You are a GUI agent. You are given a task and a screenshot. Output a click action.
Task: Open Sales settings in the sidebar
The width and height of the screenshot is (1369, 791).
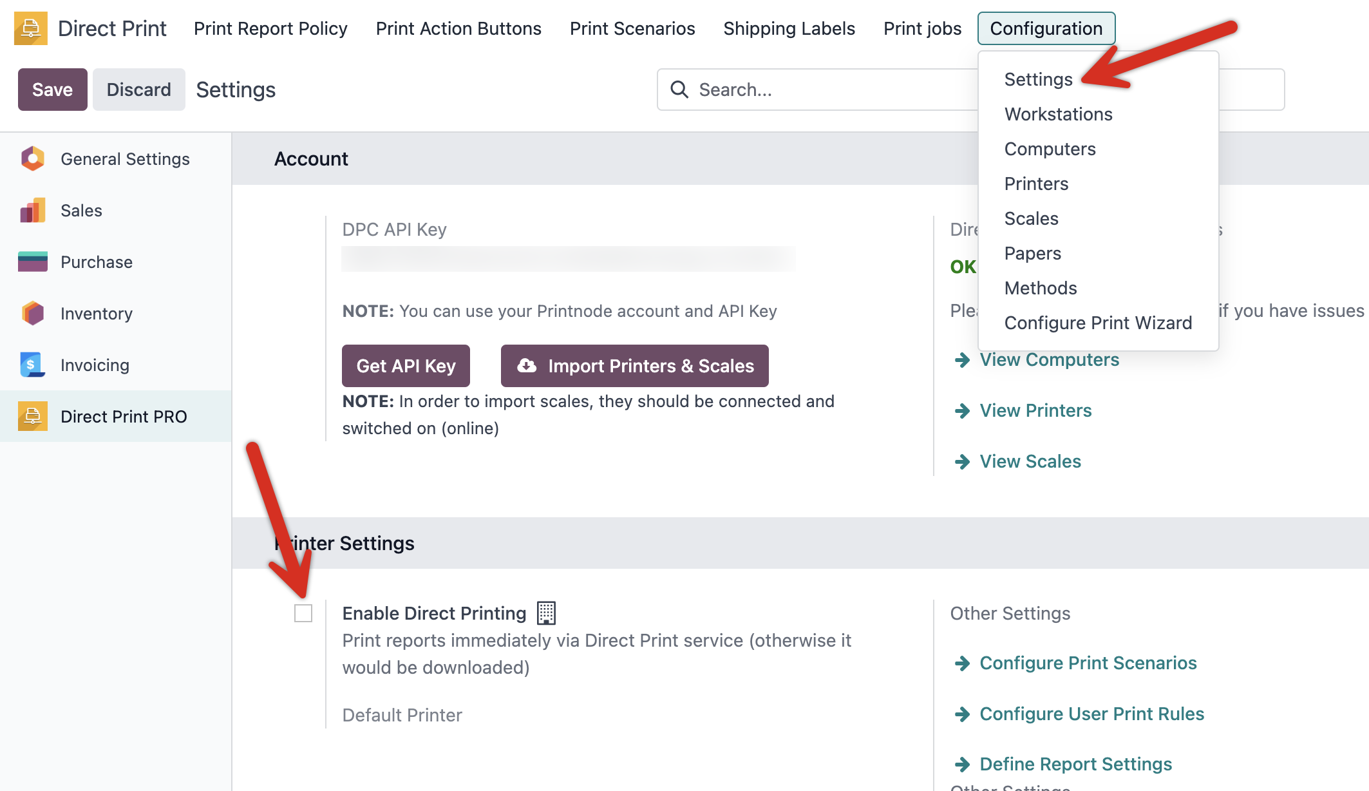[x=116, y=211]
